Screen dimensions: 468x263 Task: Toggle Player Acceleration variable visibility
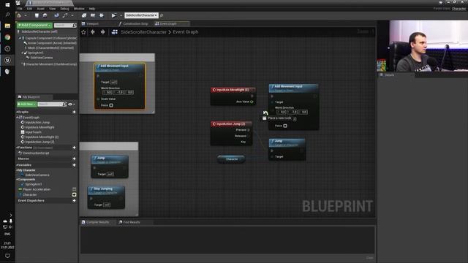coord(74,189)
